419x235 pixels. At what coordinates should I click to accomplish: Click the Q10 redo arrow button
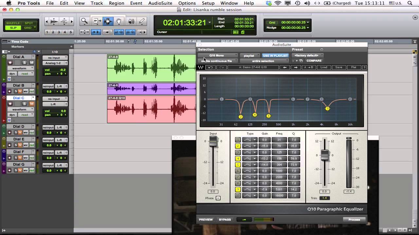[x=221, y=67]
